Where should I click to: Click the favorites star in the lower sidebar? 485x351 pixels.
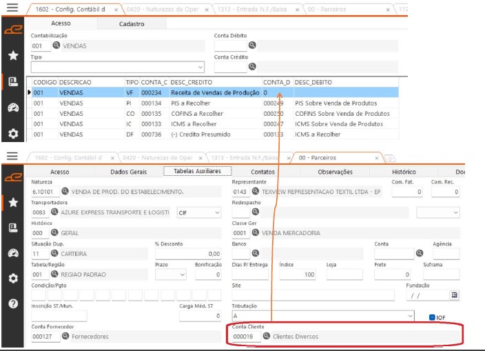(x=12, y=202)
